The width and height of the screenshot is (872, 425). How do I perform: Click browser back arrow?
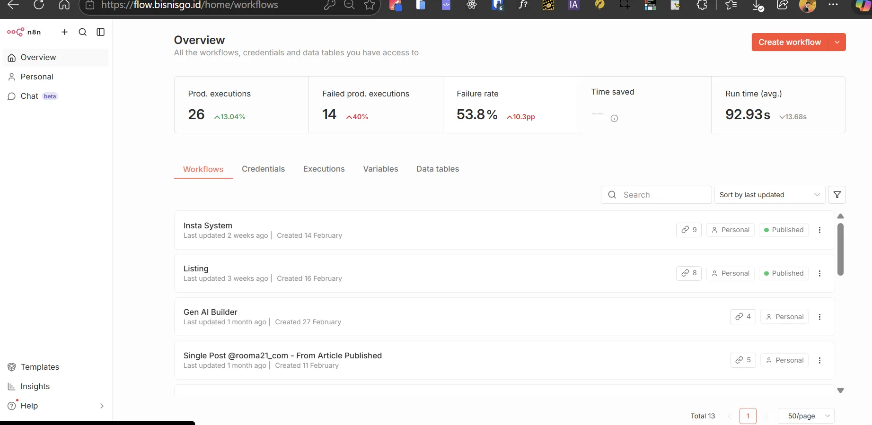(x=13, y=5)
